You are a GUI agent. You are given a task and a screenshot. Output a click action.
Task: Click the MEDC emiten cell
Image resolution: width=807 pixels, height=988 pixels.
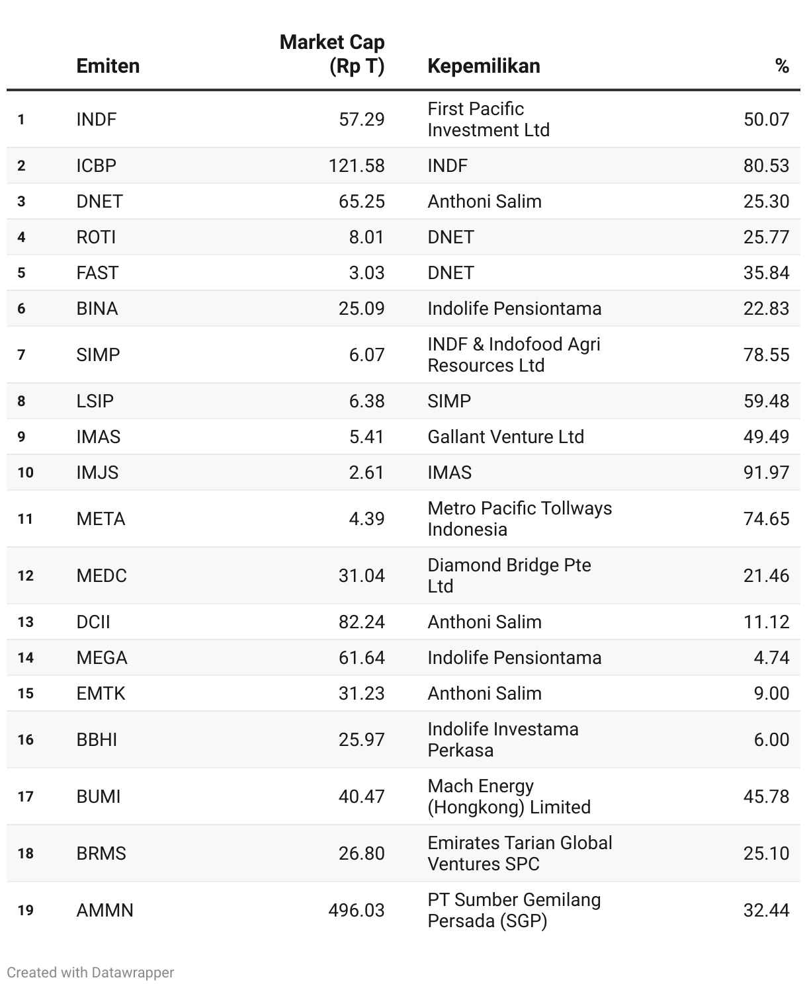click(101, 576)
